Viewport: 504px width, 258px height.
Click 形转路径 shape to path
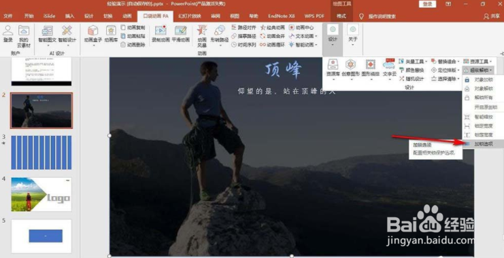[x=220, y=36]
